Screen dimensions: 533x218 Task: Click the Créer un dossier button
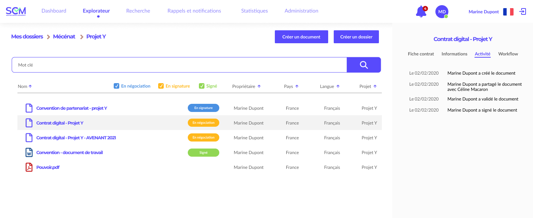(x=356, y=37)
